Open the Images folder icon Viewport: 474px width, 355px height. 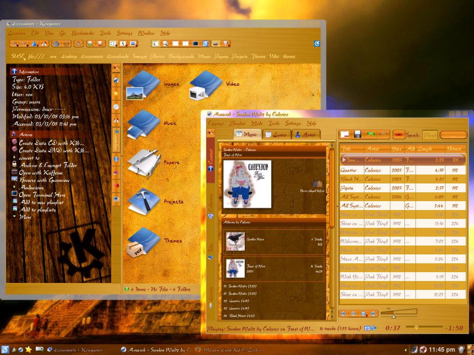pyautogui.click(x=143, y=85)
